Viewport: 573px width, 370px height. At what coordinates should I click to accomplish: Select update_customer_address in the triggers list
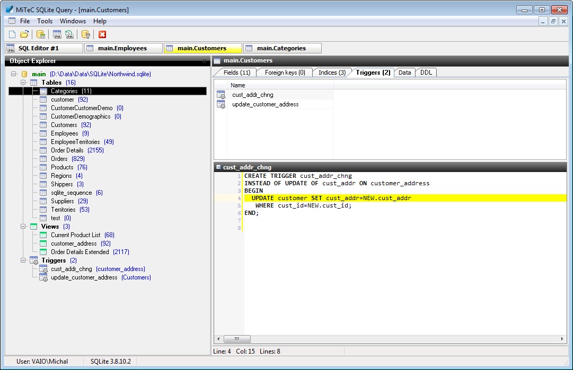tap(265, 104)
